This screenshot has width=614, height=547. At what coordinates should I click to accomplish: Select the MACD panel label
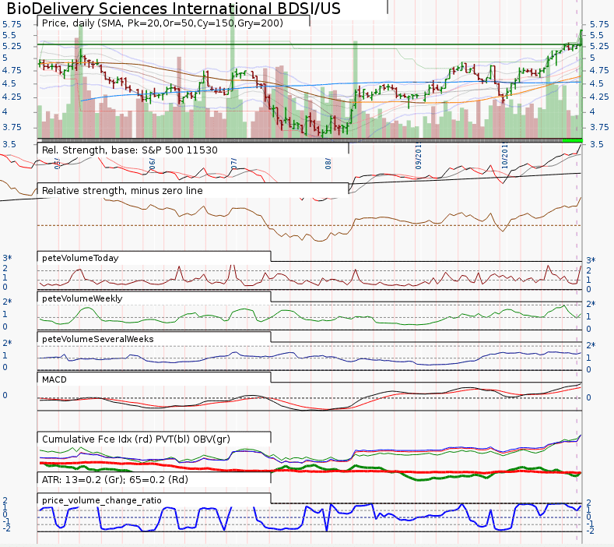54,379
